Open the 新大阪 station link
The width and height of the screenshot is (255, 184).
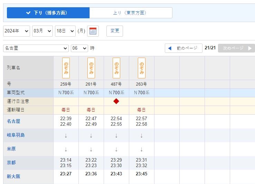point(13,176)
